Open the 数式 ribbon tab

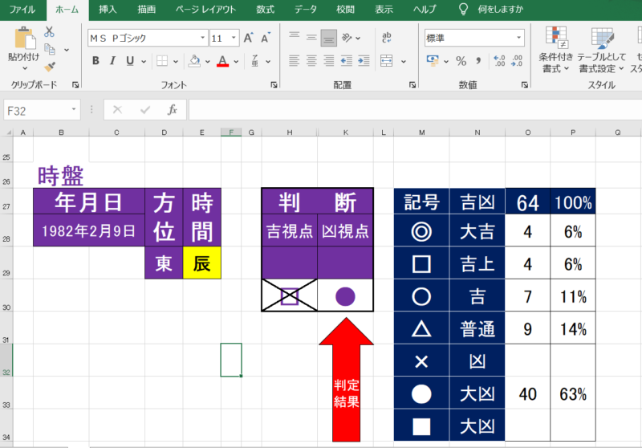coord(266,10)
